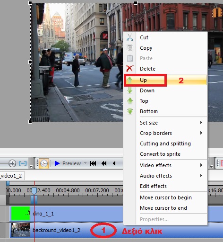Viewport: 223px width, 242px height.
Task: Toggle the clock timeline icon
Action: coord(44,163)
